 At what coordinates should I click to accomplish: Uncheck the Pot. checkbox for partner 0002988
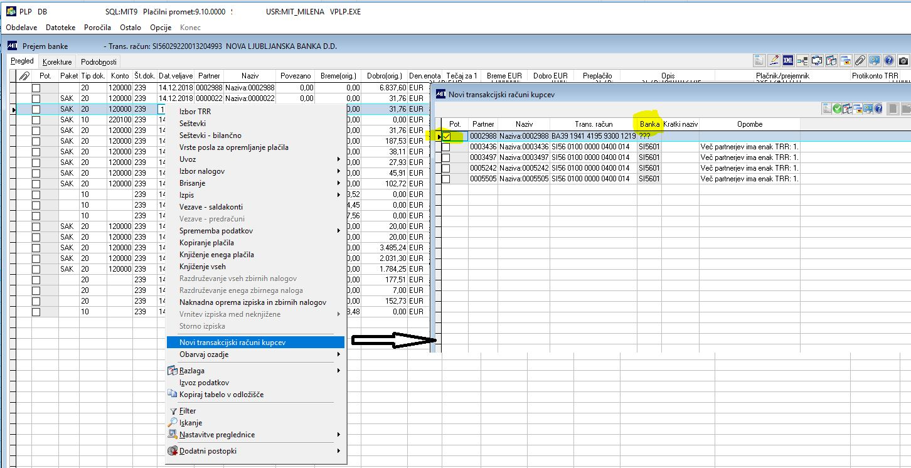coord(446,136)
